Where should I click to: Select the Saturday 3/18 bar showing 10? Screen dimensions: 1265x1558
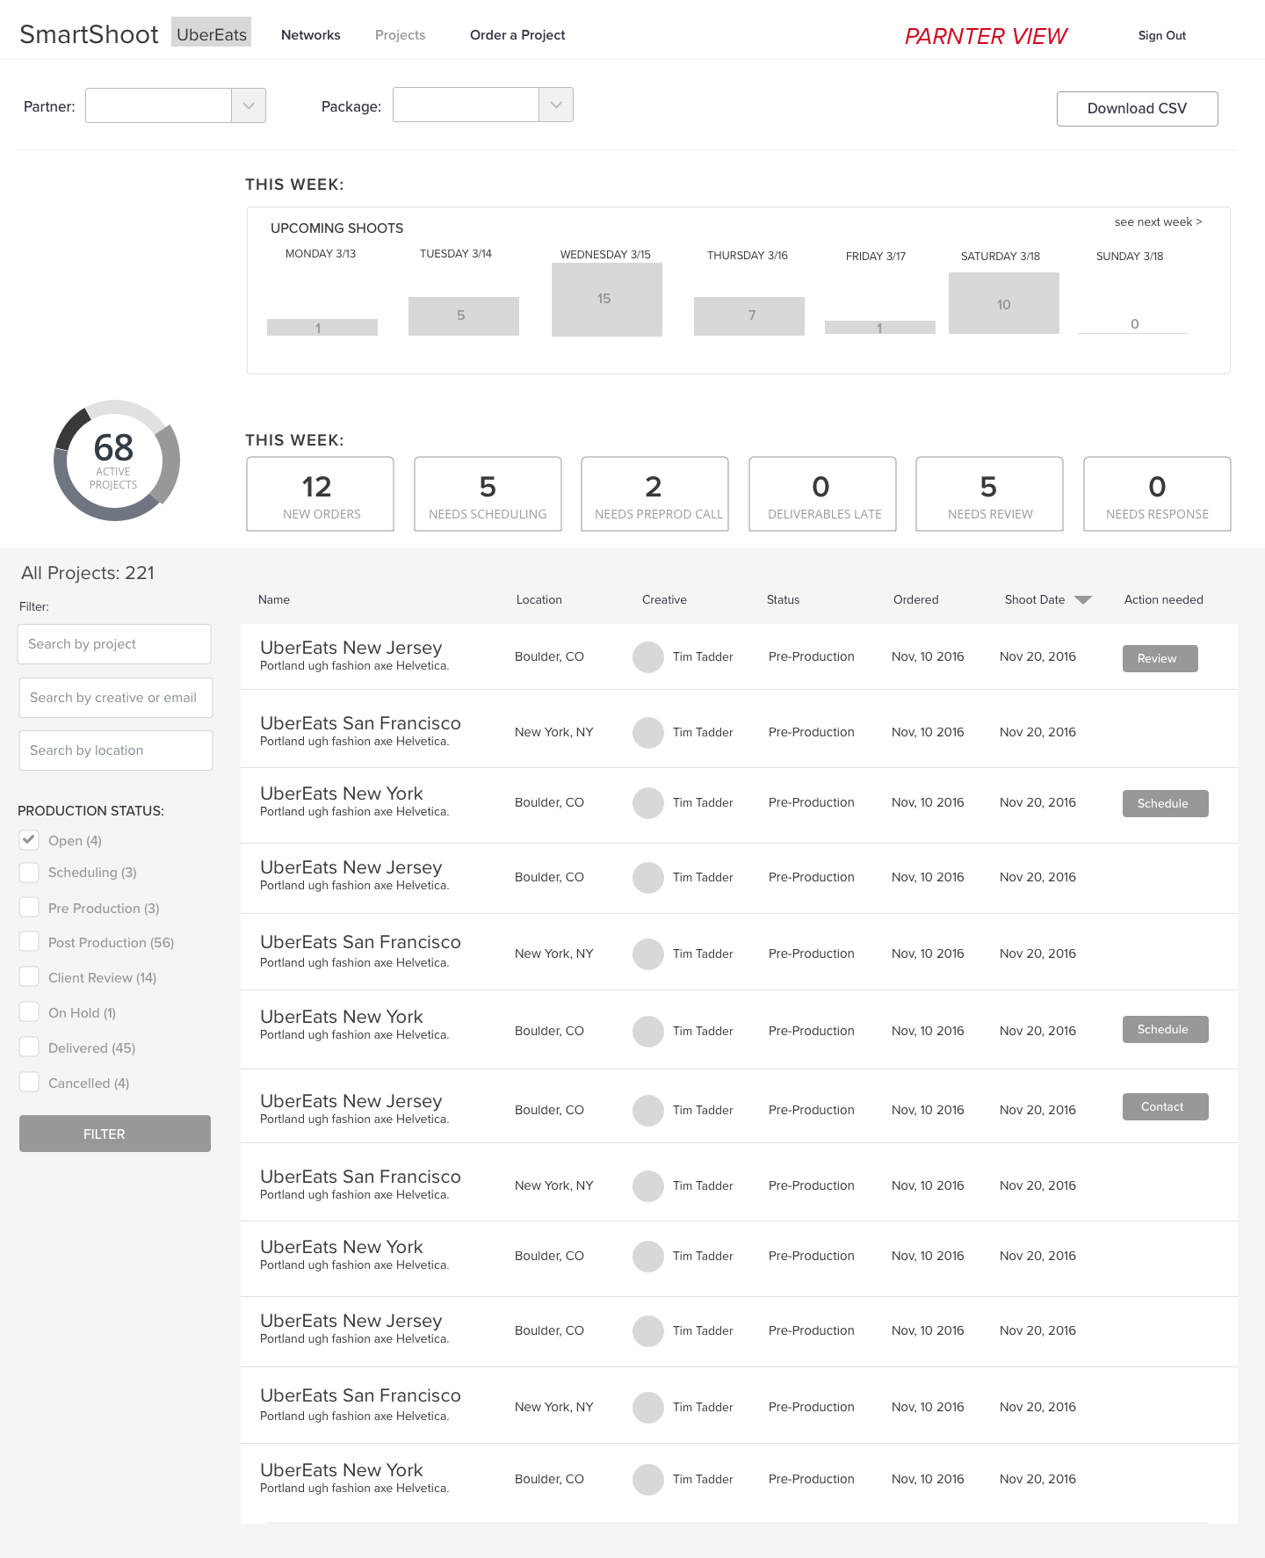click(1004, 303)
